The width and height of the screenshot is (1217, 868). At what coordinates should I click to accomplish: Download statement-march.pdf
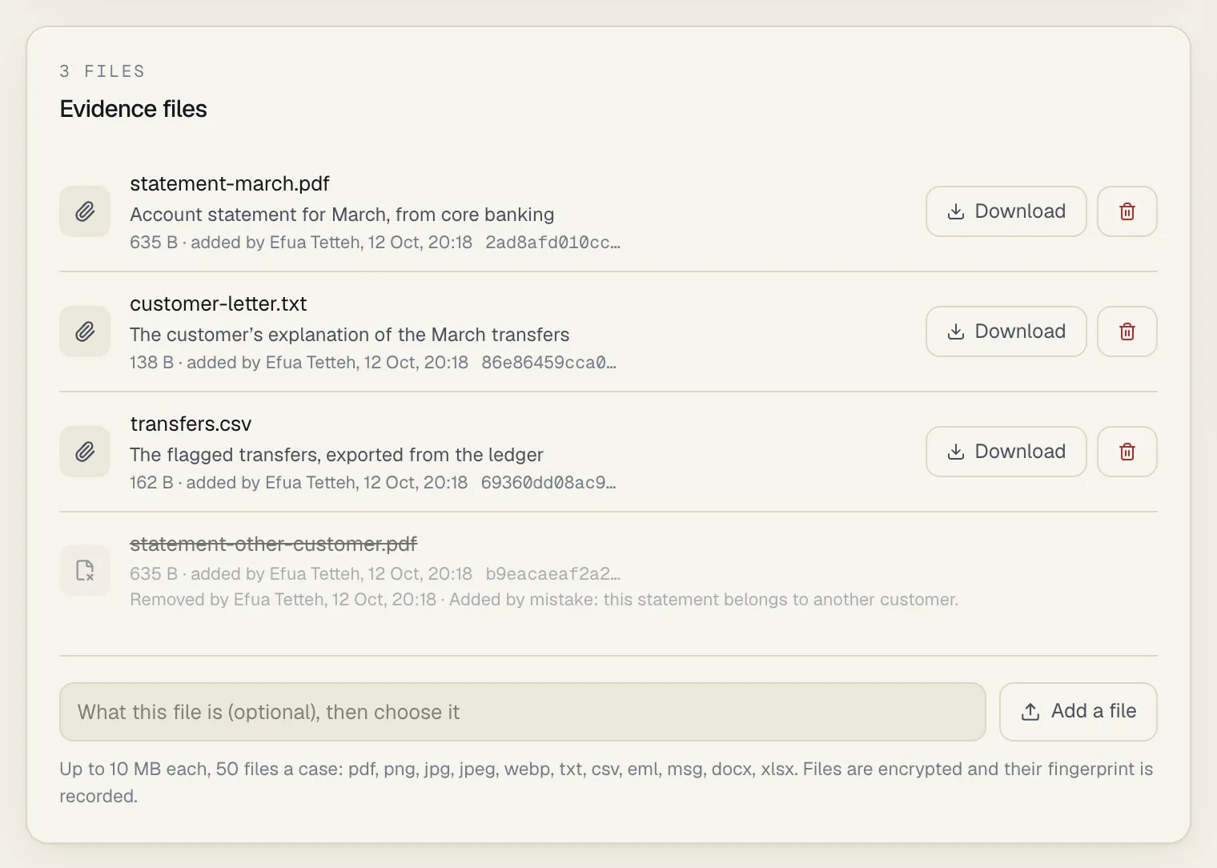coord(1006,211)
